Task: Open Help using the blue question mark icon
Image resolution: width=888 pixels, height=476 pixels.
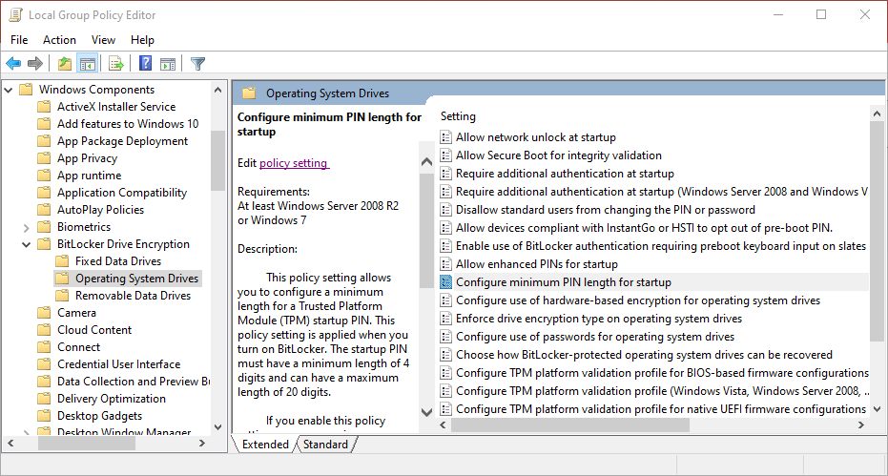Action: [x=145, y=64]
